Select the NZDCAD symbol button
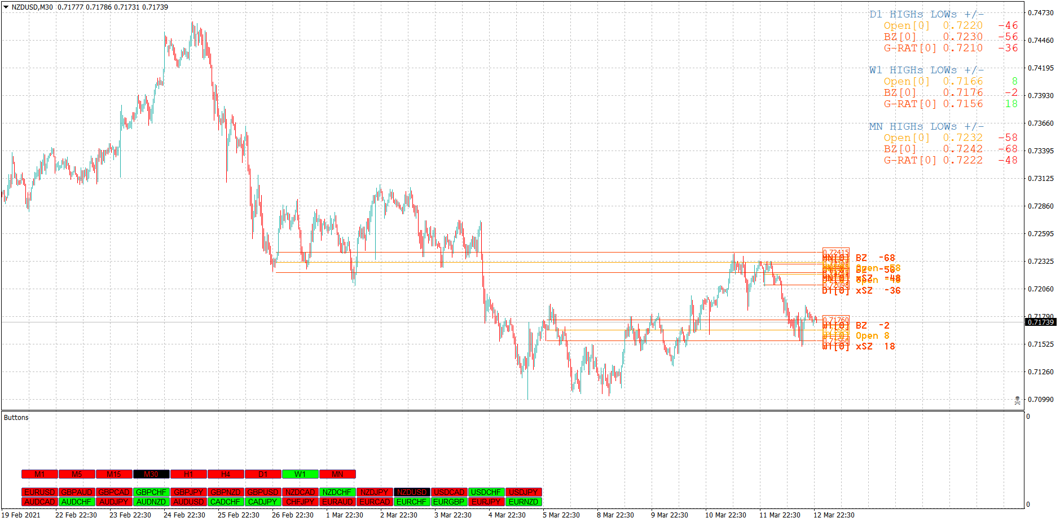Screen dimensions: 1060x522 click(x=300, y=492)
